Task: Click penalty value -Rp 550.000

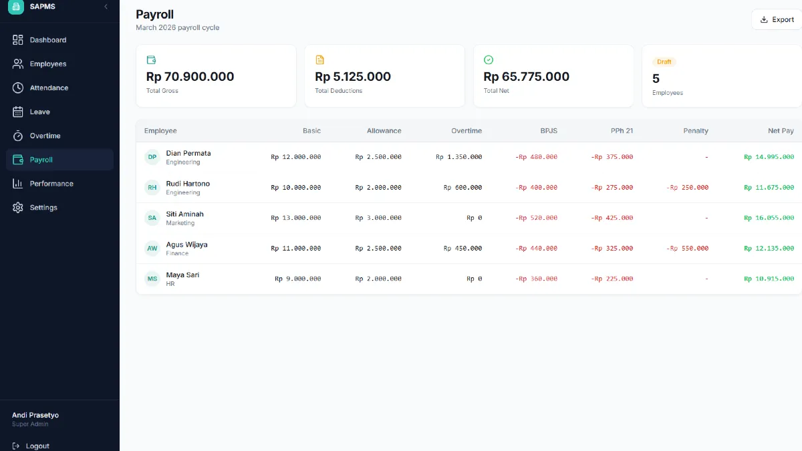Action: click(x=688, y=249)
